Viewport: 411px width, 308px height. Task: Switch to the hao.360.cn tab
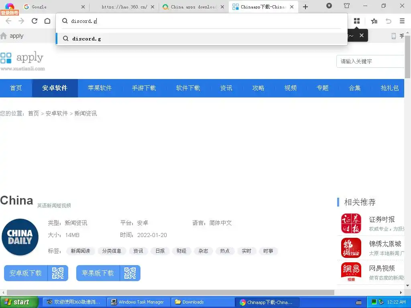coord(124,7)
